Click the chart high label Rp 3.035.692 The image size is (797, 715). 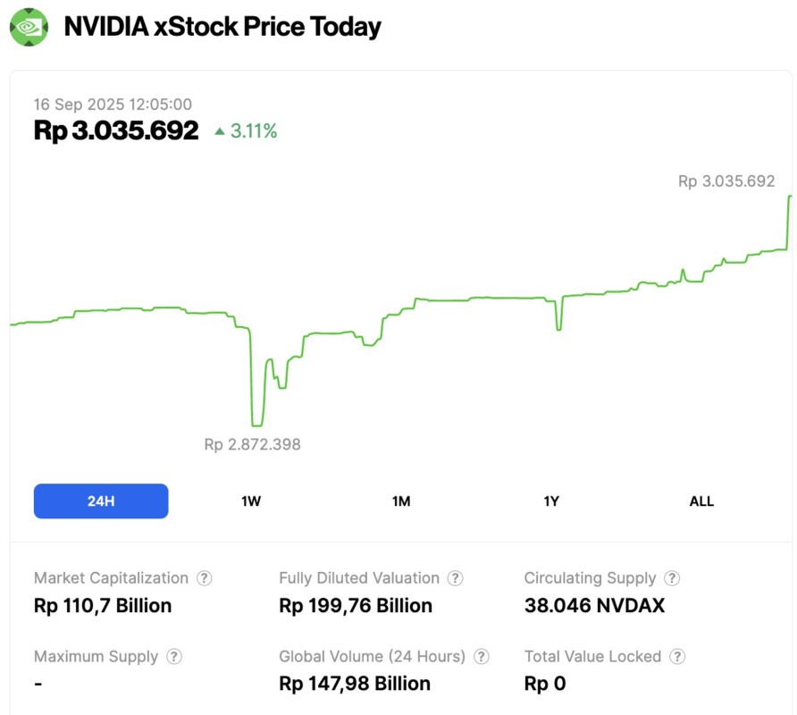(728, 181)
